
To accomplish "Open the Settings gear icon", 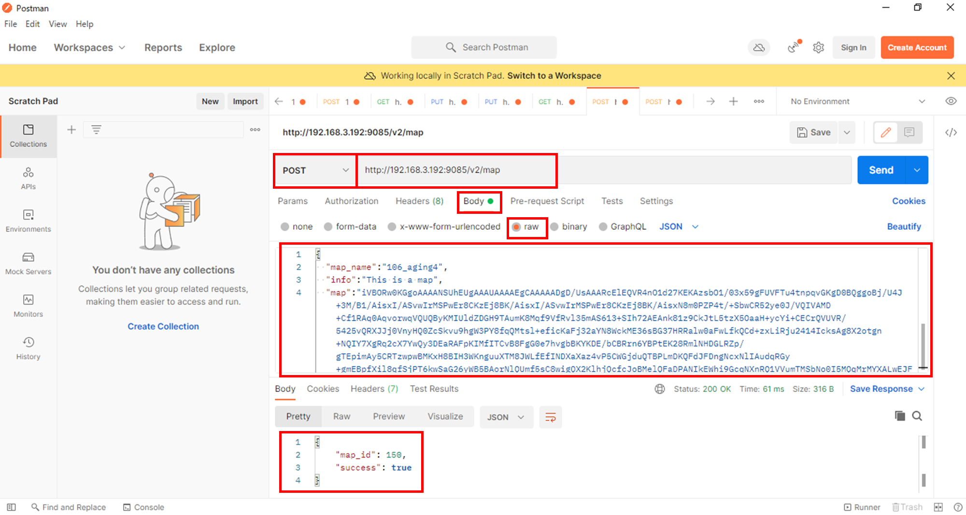I will point(818,47).
